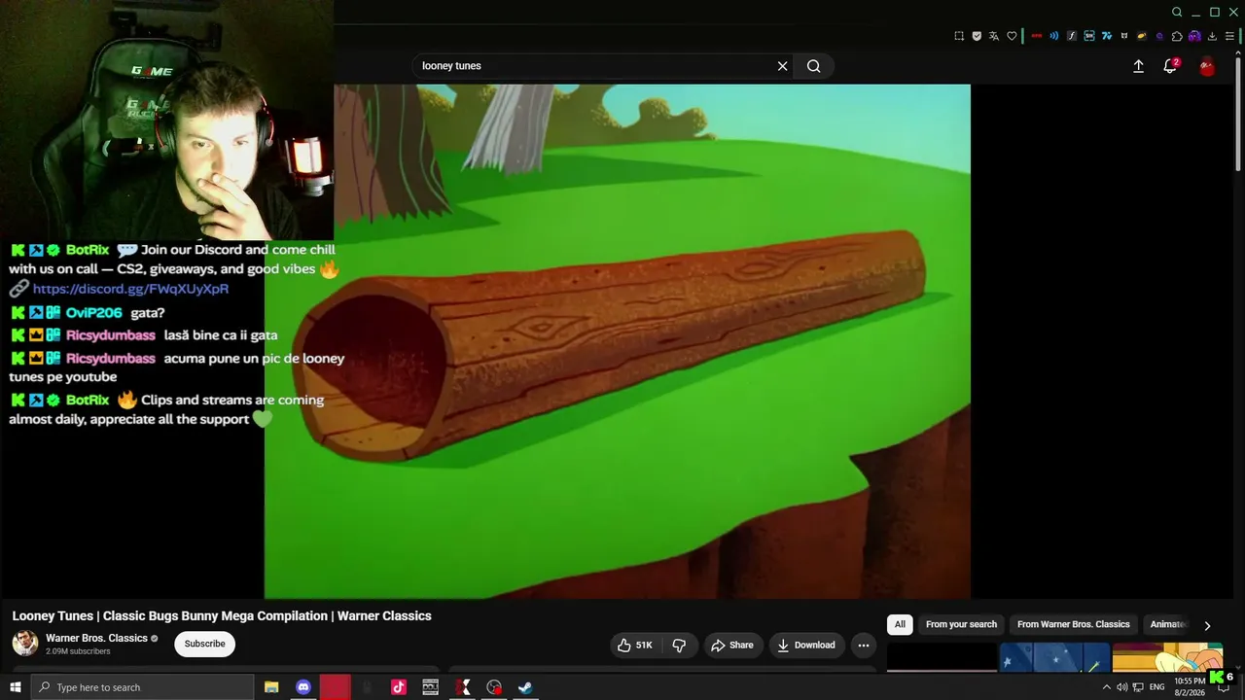This screenshot has height=700, width=1245.
Task: Open the Warner Bros. Classics channel avatar
Action: [x=25, y=644]
